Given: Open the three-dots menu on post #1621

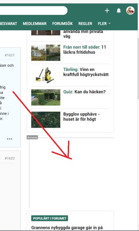Looking at the screenshot, I should (10, 139).
